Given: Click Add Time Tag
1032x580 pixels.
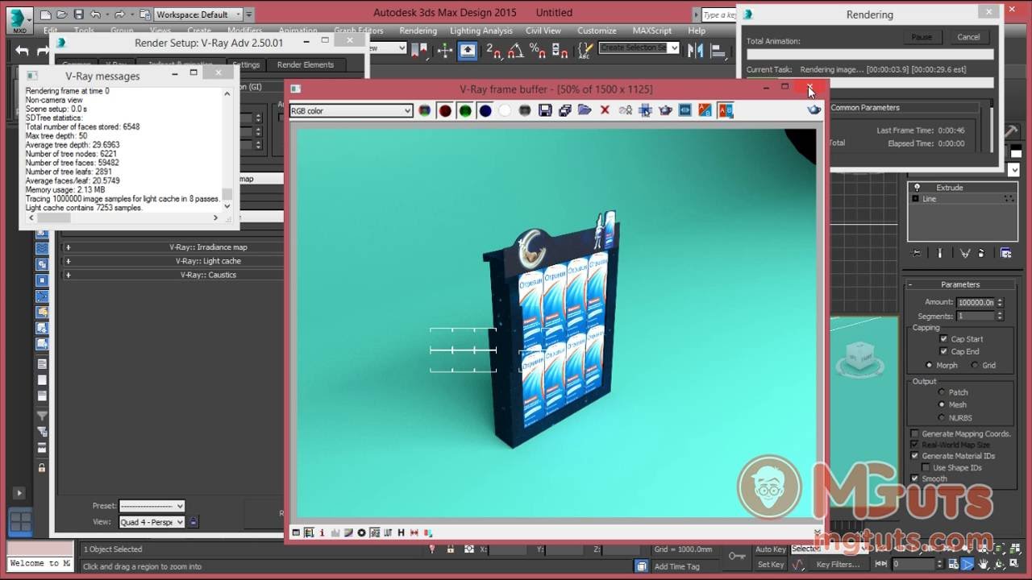Looking at the screenshot, I should pyautogui.click(x=676, y=566).
